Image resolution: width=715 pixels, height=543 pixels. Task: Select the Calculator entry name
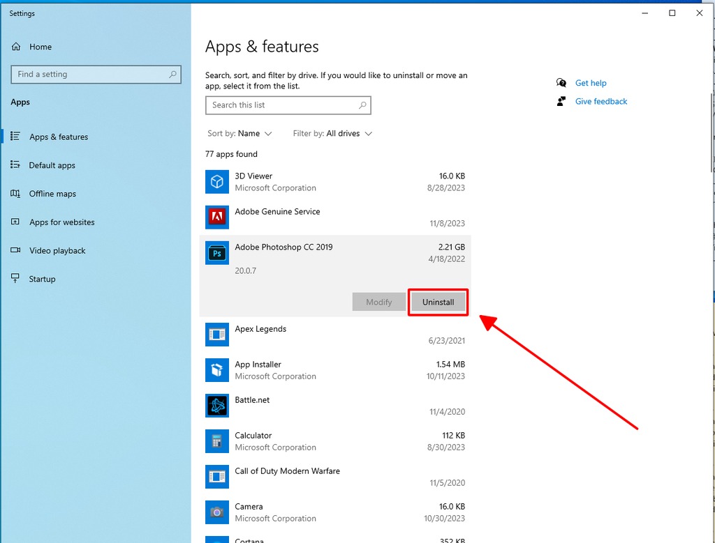point(253,435)
